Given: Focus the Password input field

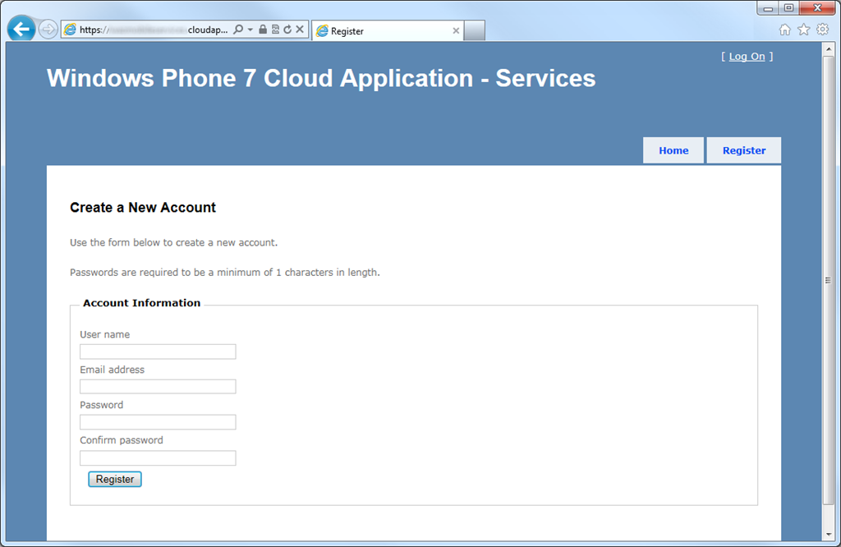Looking at the screenshot, I should [158, 422].
